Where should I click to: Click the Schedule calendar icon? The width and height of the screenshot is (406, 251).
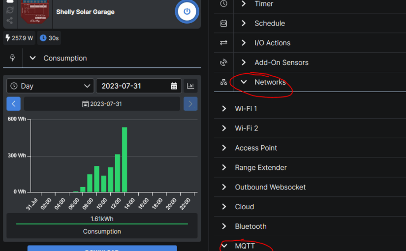(x=224, y=23)
